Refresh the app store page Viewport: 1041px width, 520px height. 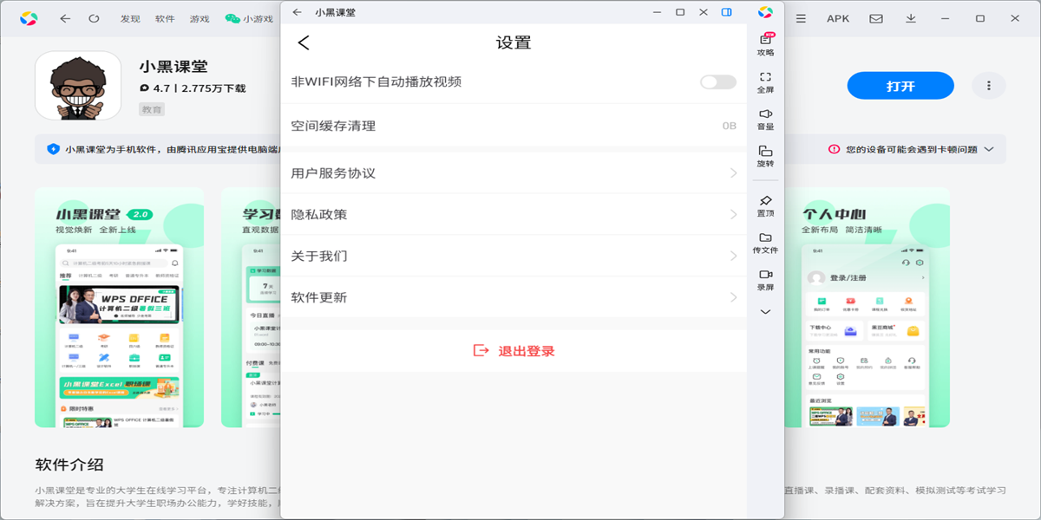94,18
